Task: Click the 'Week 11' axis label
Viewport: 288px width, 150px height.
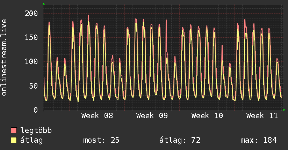Action: coord(262,116)
